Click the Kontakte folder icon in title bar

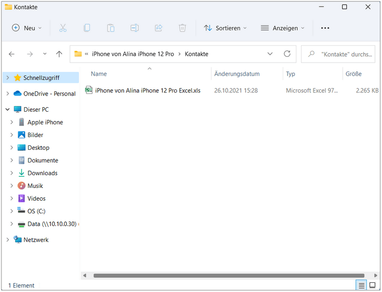[x=8, y=7]
